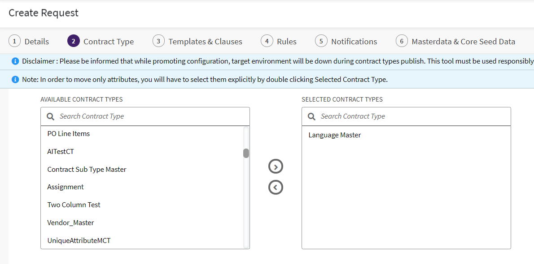Select AITestCT in available list
The width and height of the screenshot is (534, 264).
61,152
